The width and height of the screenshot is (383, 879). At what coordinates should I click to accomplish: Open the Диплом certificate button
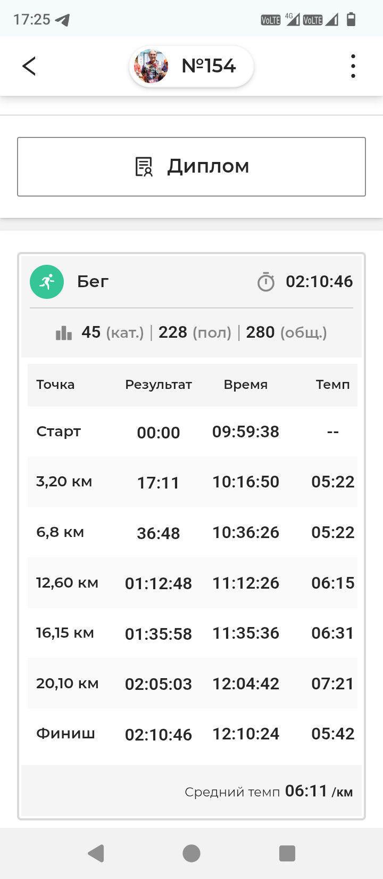tap(191, 167)
